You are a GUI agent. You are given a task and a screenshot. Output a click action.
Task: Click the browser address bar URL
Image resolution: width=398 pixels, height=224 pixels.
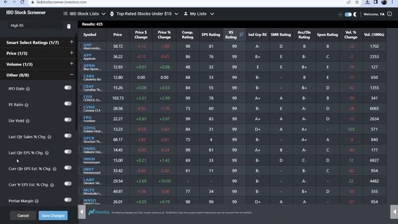(x=62, y=2)
